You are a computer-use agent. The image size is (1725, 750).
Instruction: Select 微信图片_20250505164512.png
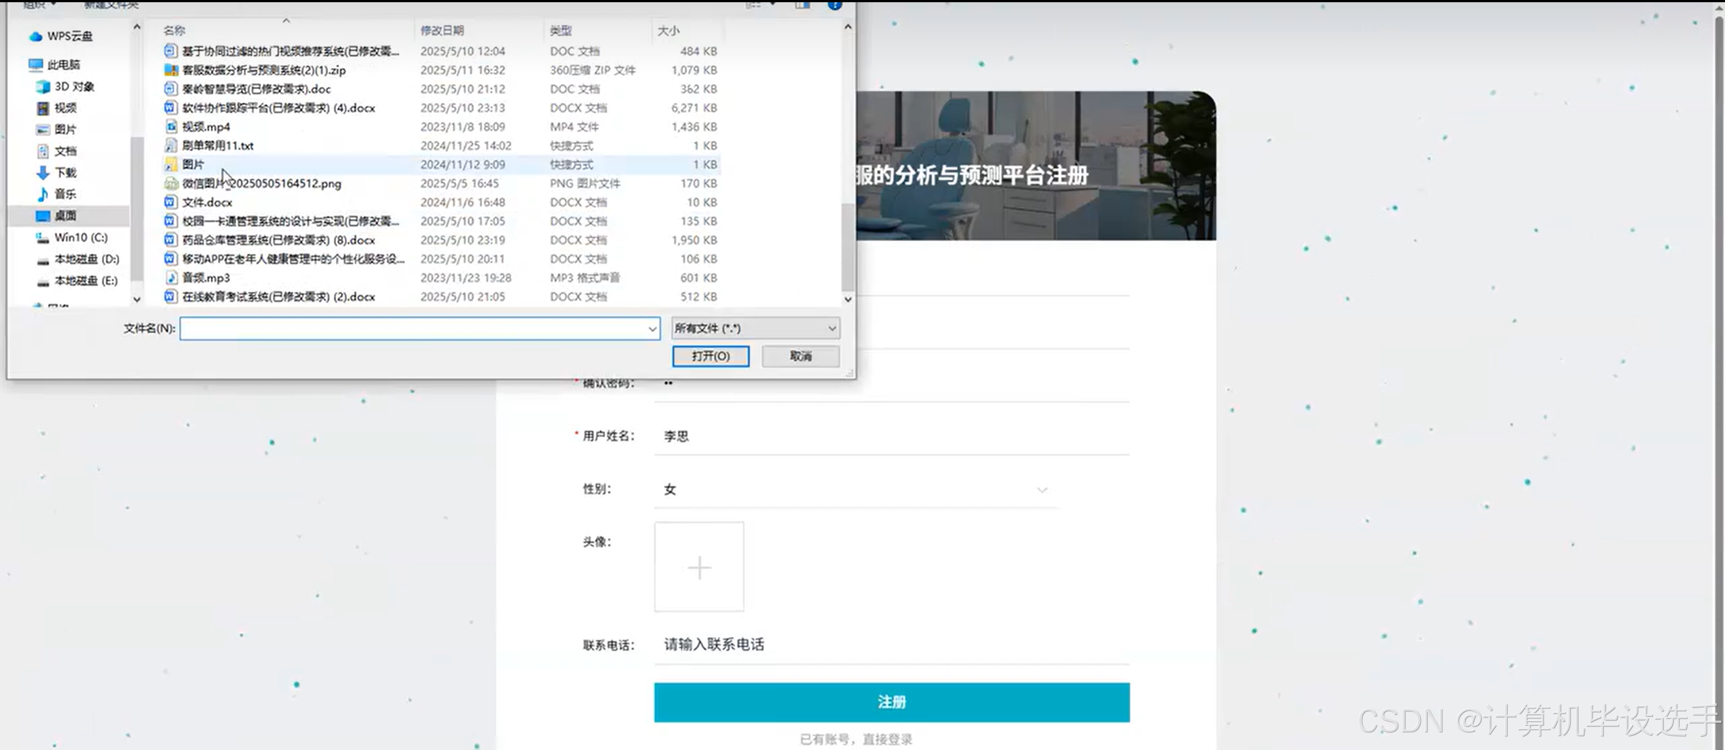(262, 183)
